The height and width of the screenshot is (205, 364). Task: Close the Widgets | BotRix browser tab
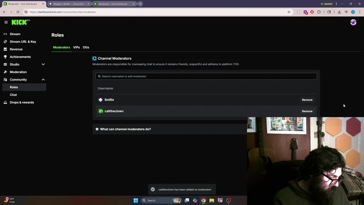pos(88,4)
